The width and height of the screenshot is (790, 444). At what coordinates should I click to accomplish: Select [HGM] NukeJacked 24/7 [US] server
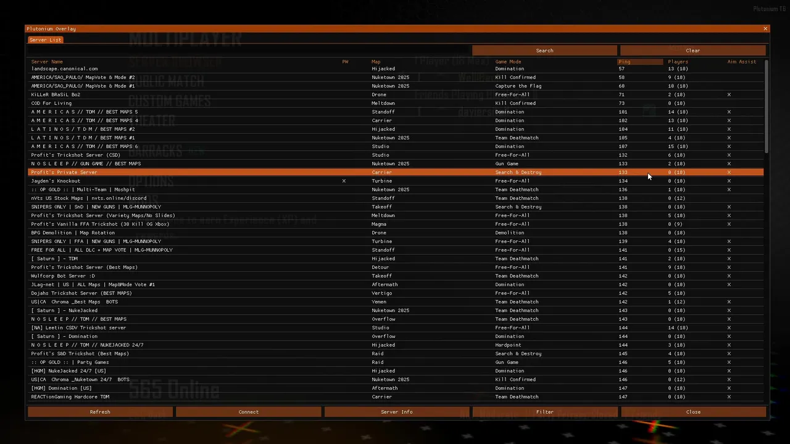click(x=396, y=371)
